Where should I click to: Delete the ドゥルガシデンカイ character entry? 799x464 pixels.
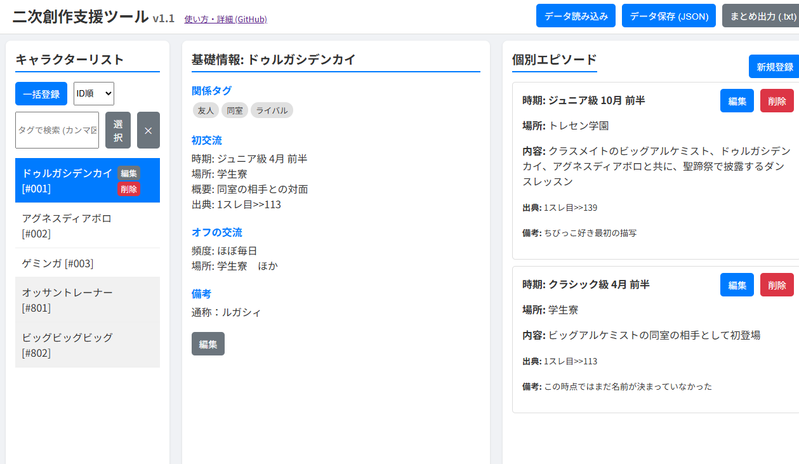[129, 189]
